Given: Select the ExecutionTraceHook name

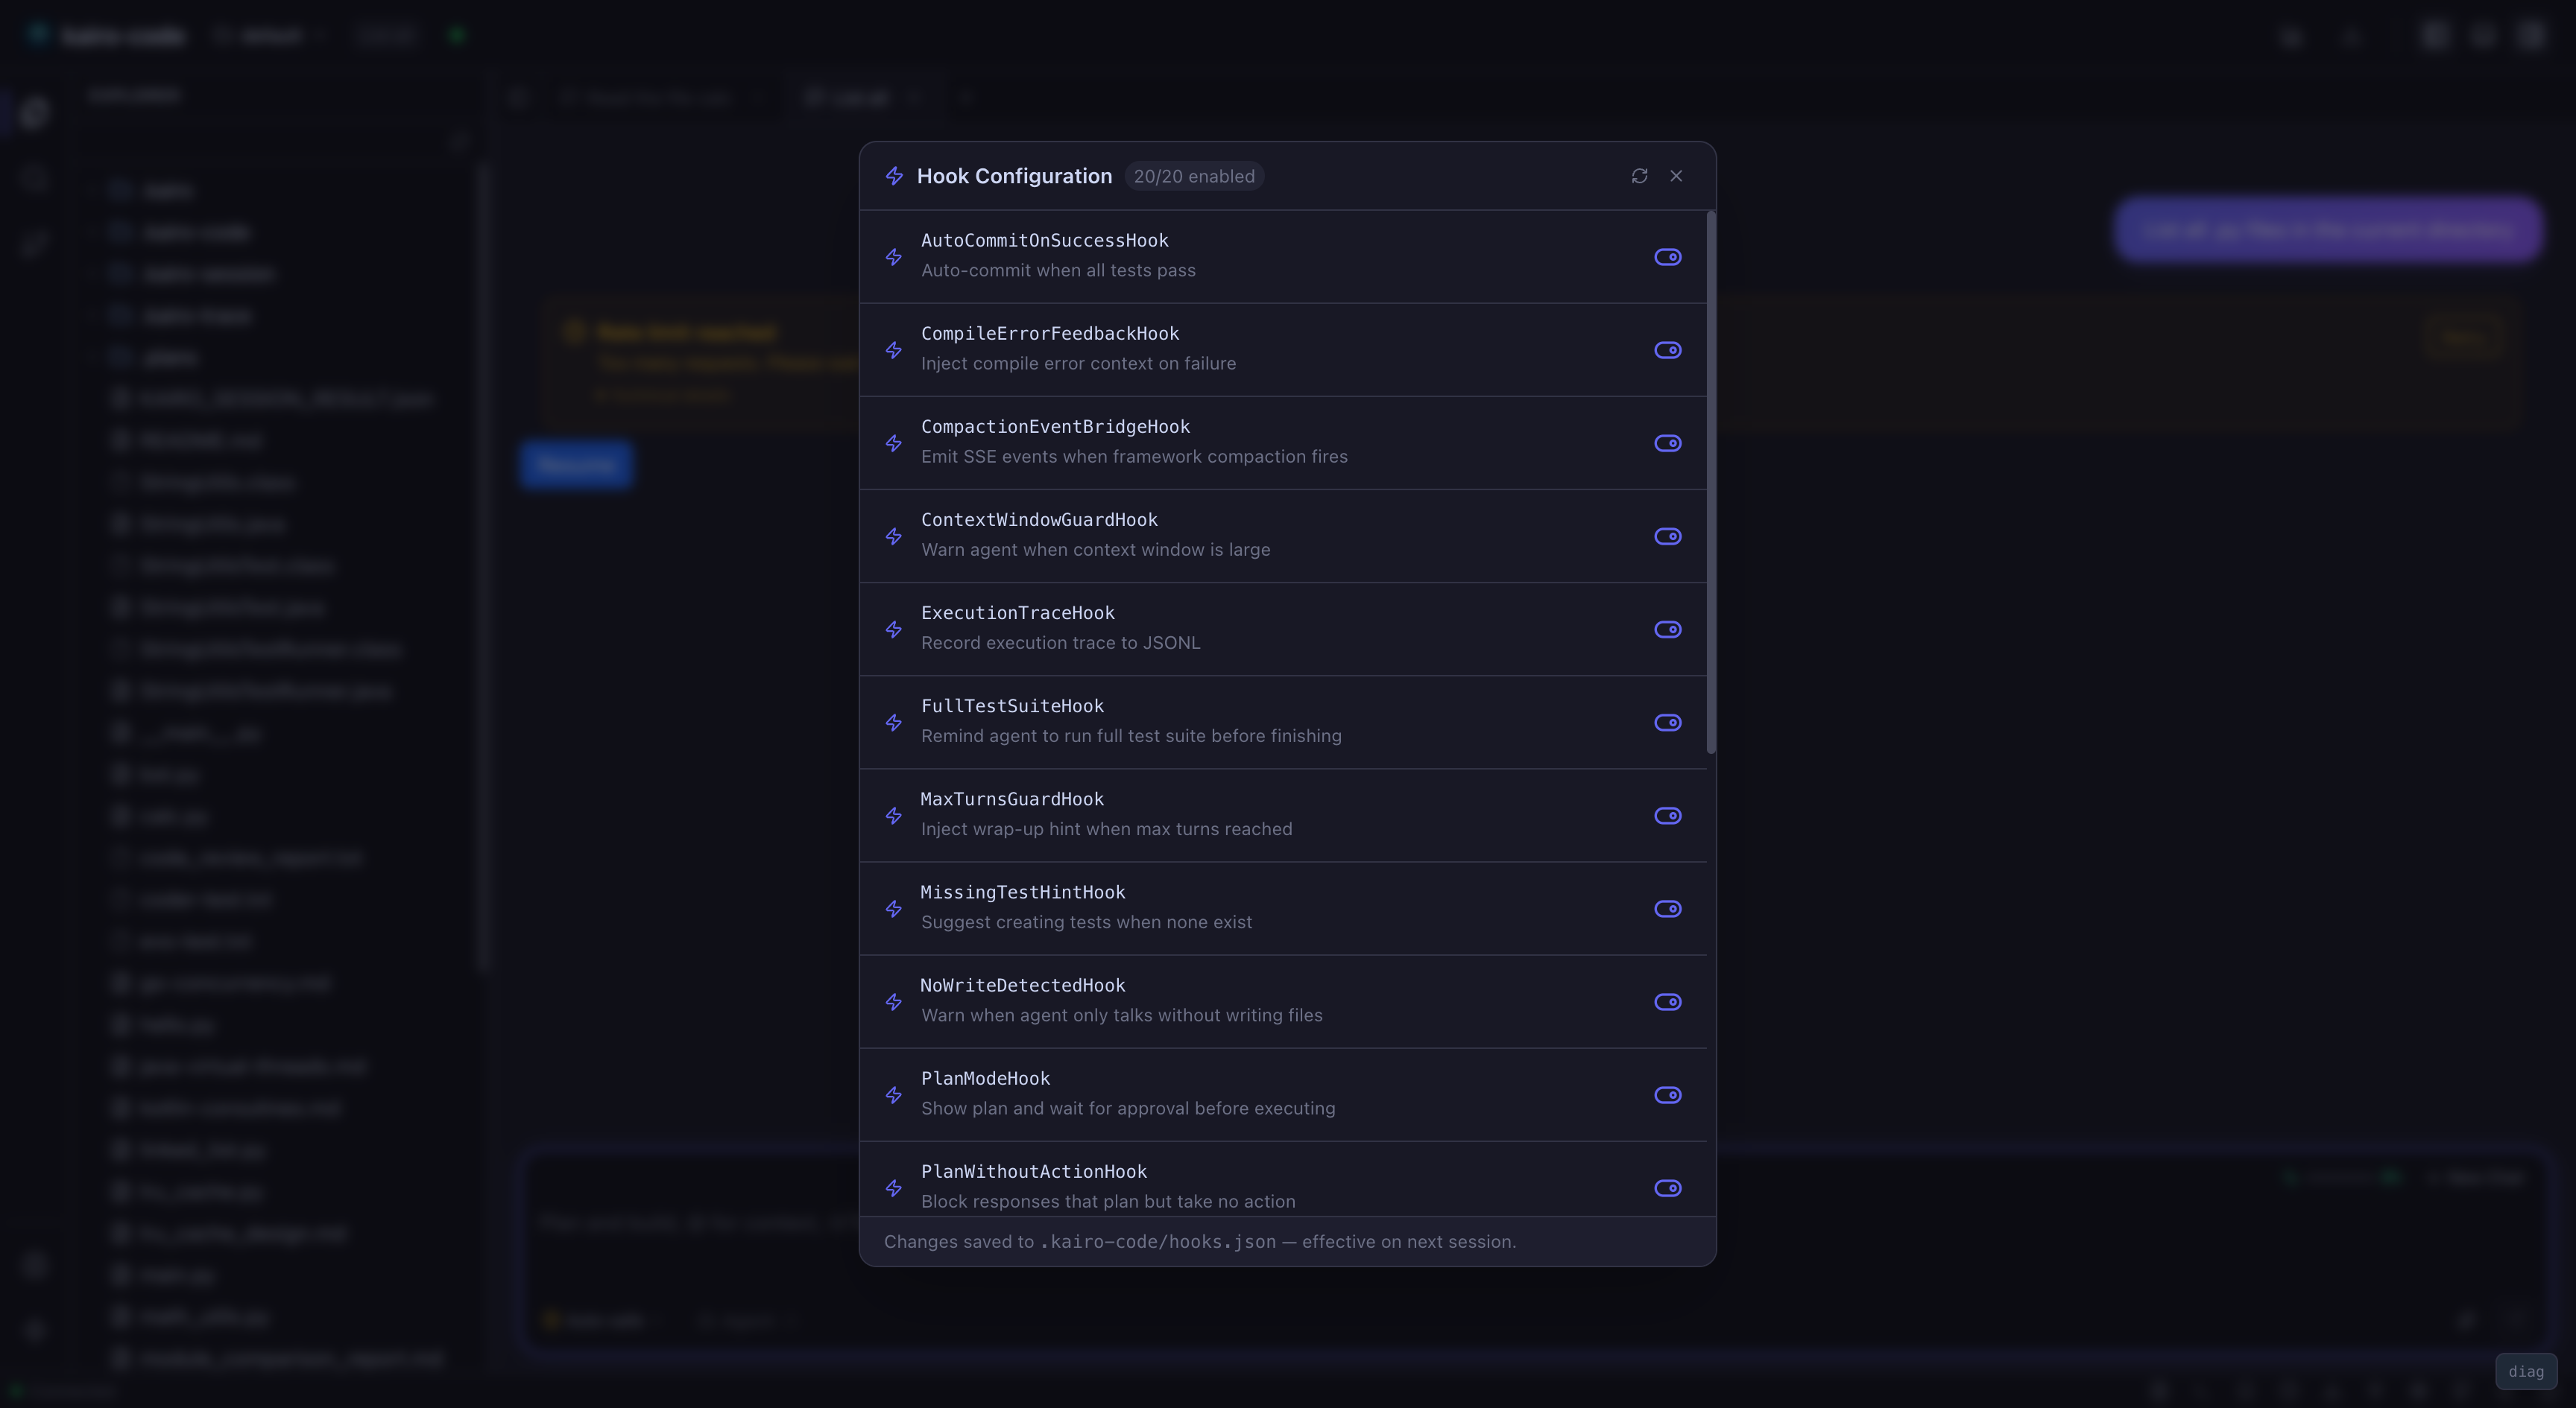Looking at the screenshot, I should point(1017,612).
